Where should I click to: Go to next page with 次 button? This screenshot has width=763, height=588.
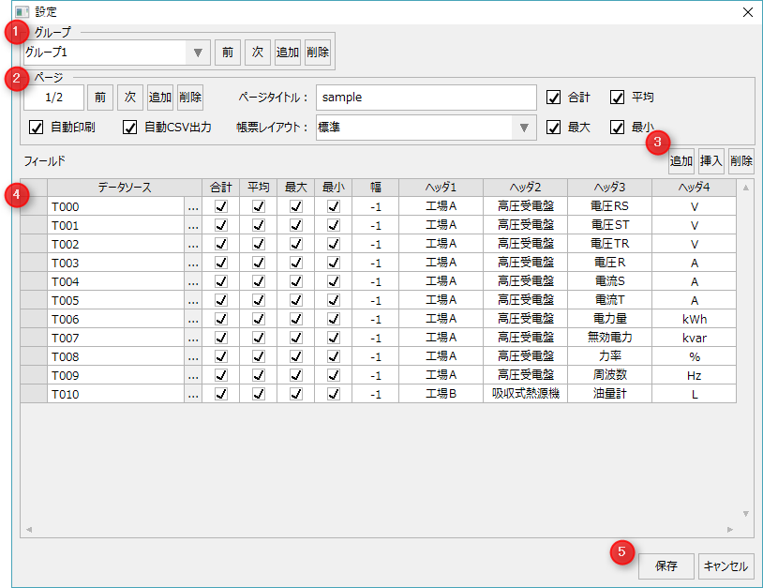click(130, 98)
